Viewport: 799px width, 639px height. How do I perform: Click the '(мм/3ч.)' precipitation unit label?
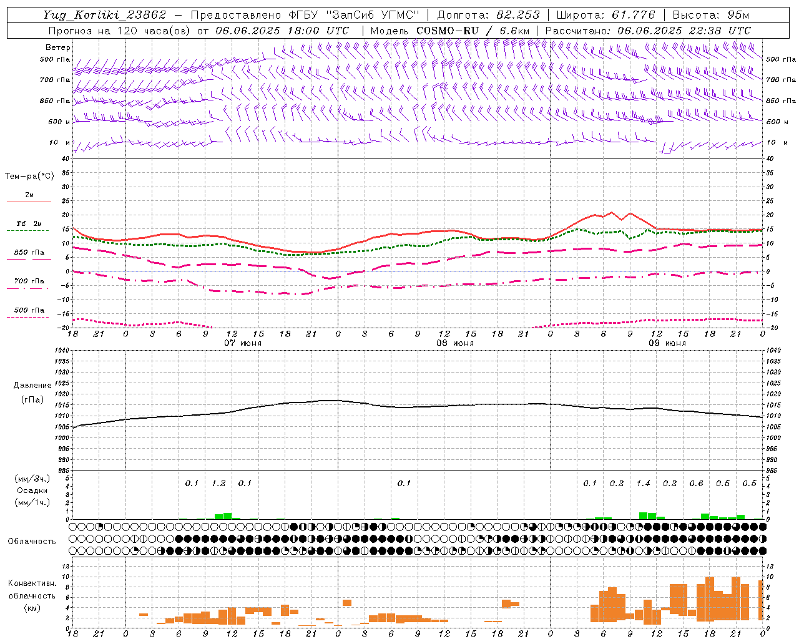[32, 479]
